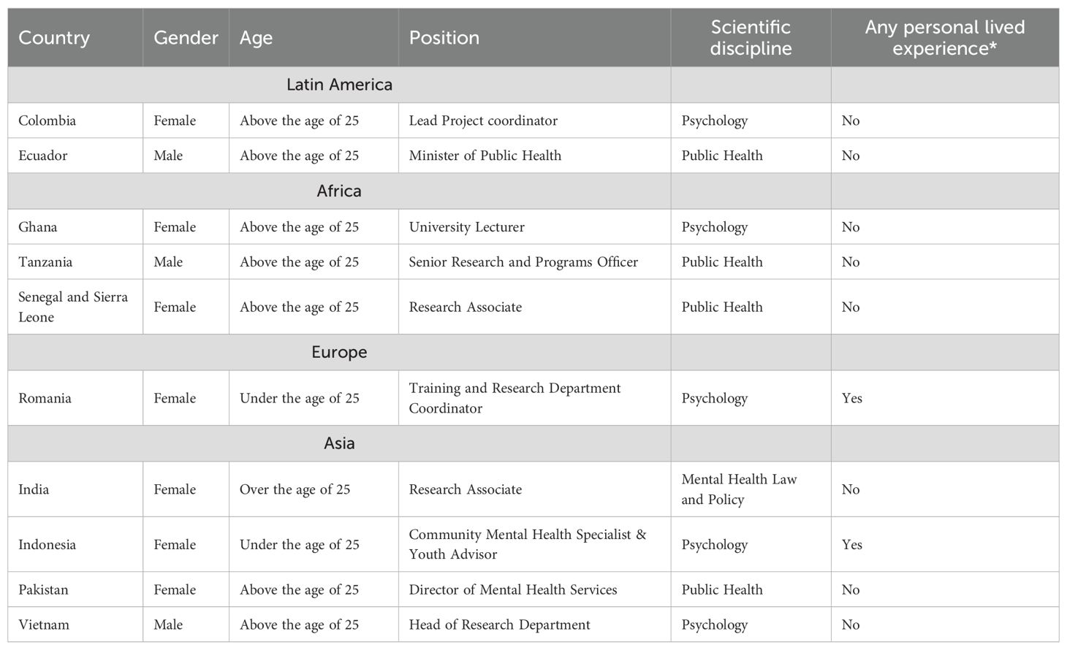Select the Africa section row
The image size is (1067, 650).
point(339,191)
